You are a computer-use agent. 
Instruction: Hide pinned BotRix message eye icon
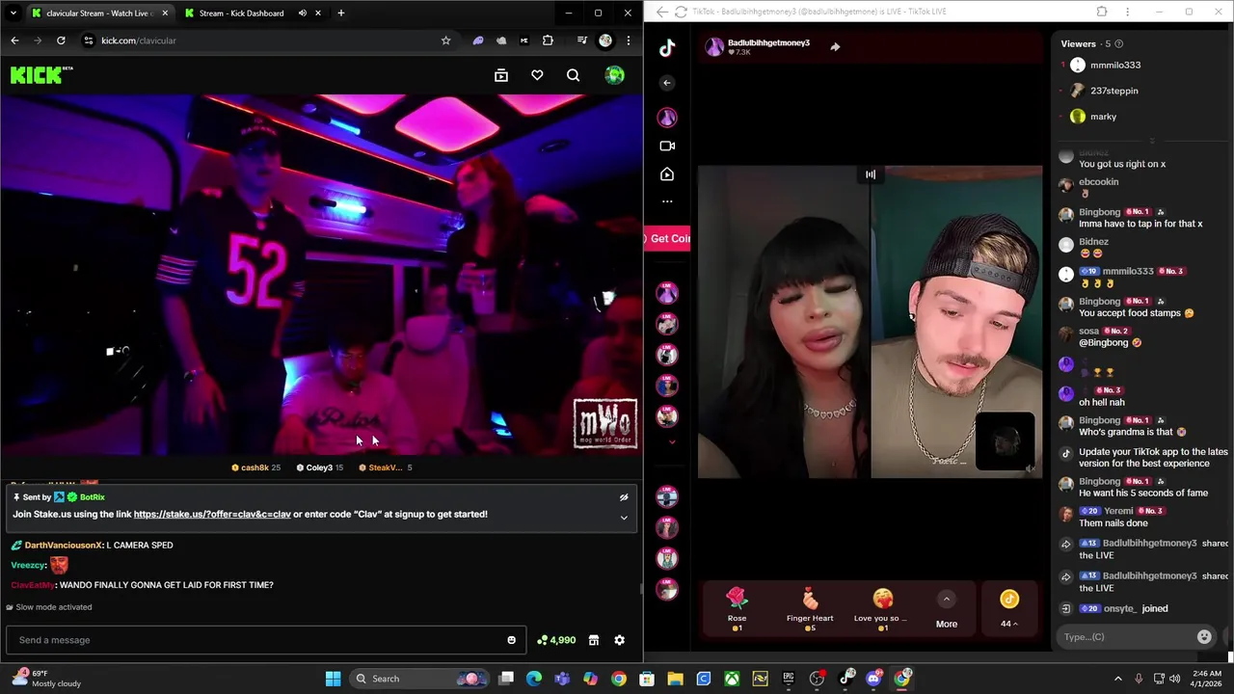(624, 497)
